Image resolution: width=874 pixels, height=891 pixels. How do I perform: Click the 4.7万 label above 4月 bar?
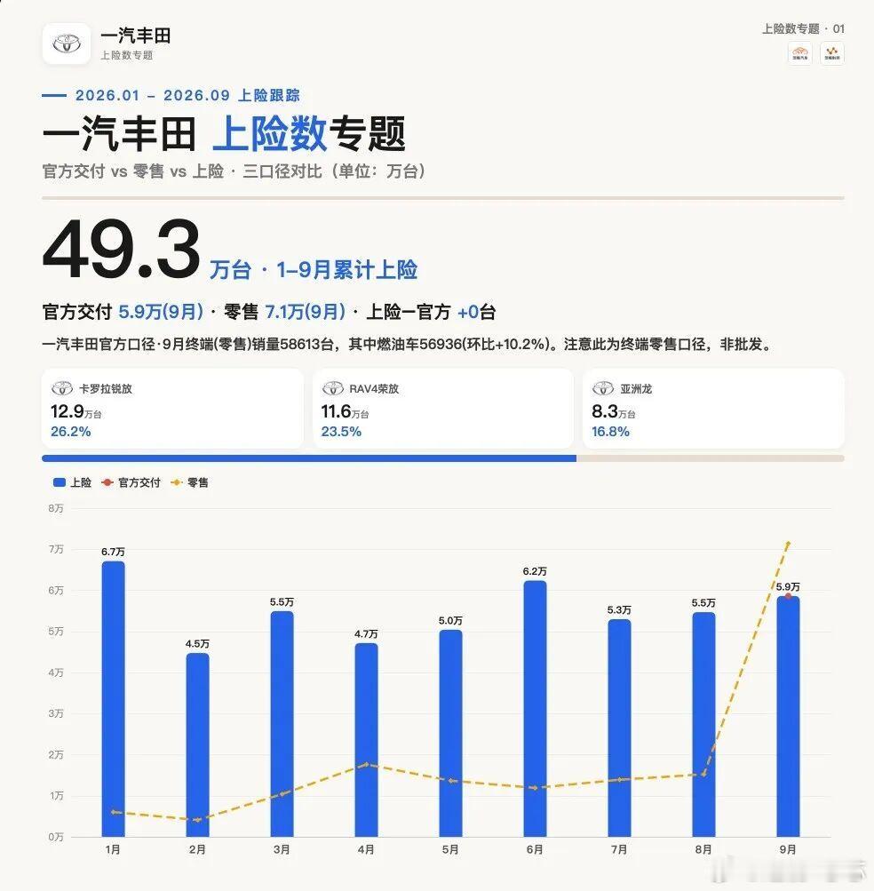(x=366, y=633)
